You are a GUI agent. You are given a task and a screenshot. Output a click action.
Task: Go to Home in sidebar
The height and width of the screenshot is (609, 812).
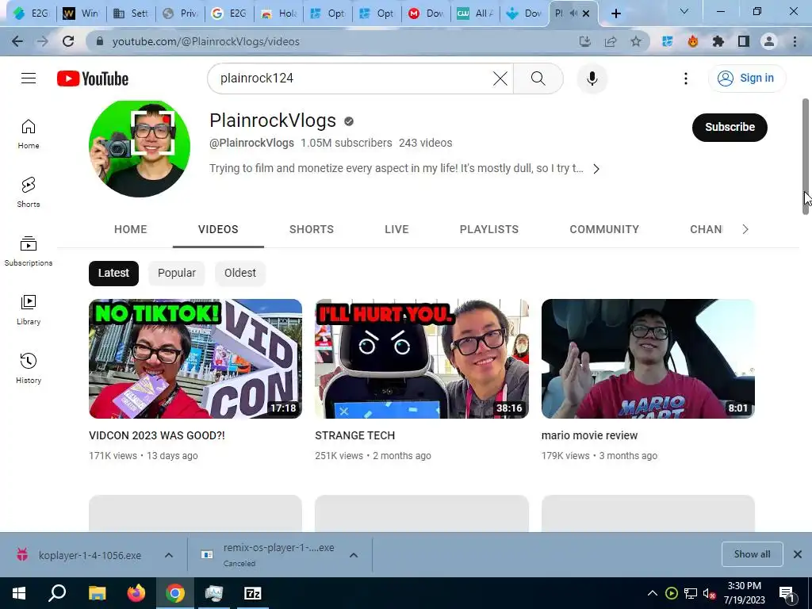pyautogui.click(x=29, y=133)
